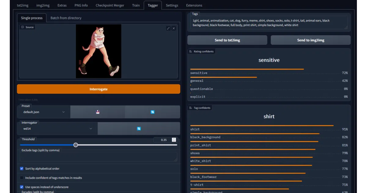Select the Single process tab
Viewport: 367px width, 193px height.
tap(32, 18)
